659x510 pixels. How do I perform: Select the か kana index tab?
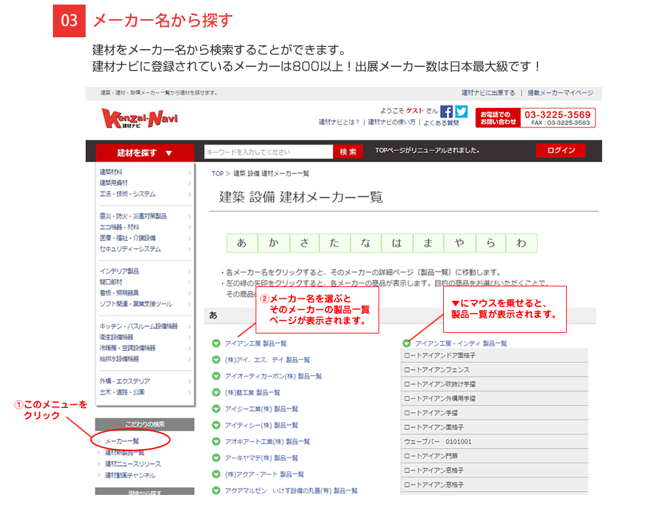point(273,243)
